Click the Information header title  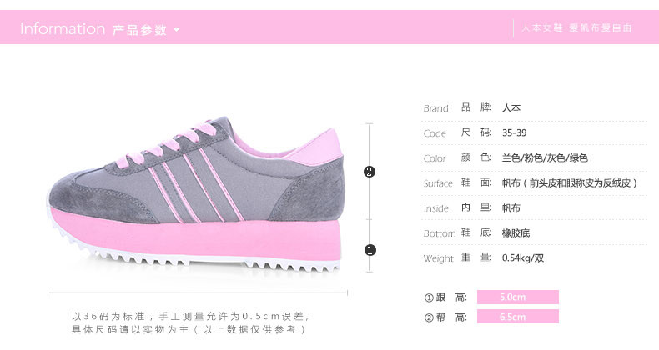(x=63, y=29)
